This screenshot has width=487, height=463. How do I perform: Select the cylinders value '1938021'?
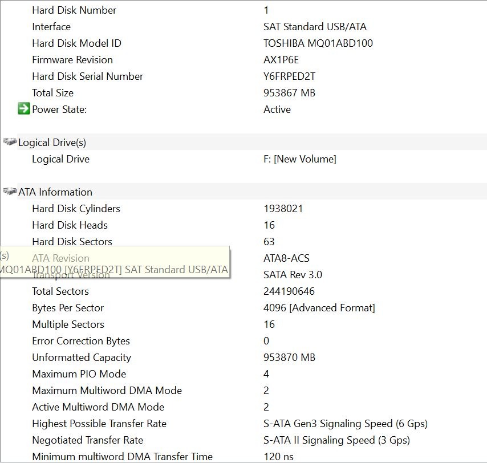pyautogui.click(x=283, y=208)
